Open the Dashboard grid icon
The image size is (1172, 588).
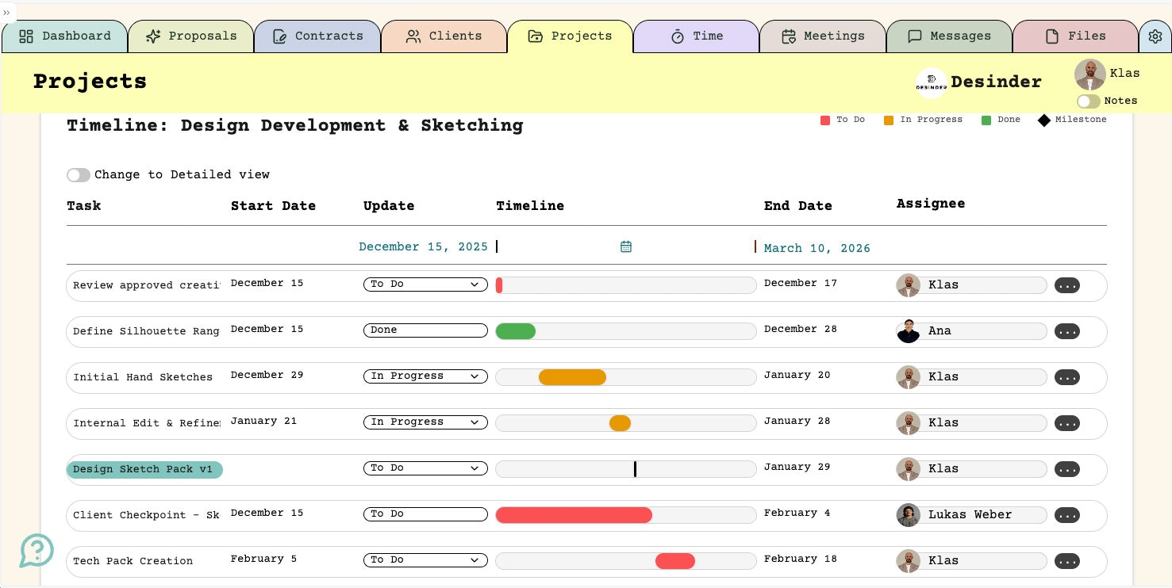[26, 36]
